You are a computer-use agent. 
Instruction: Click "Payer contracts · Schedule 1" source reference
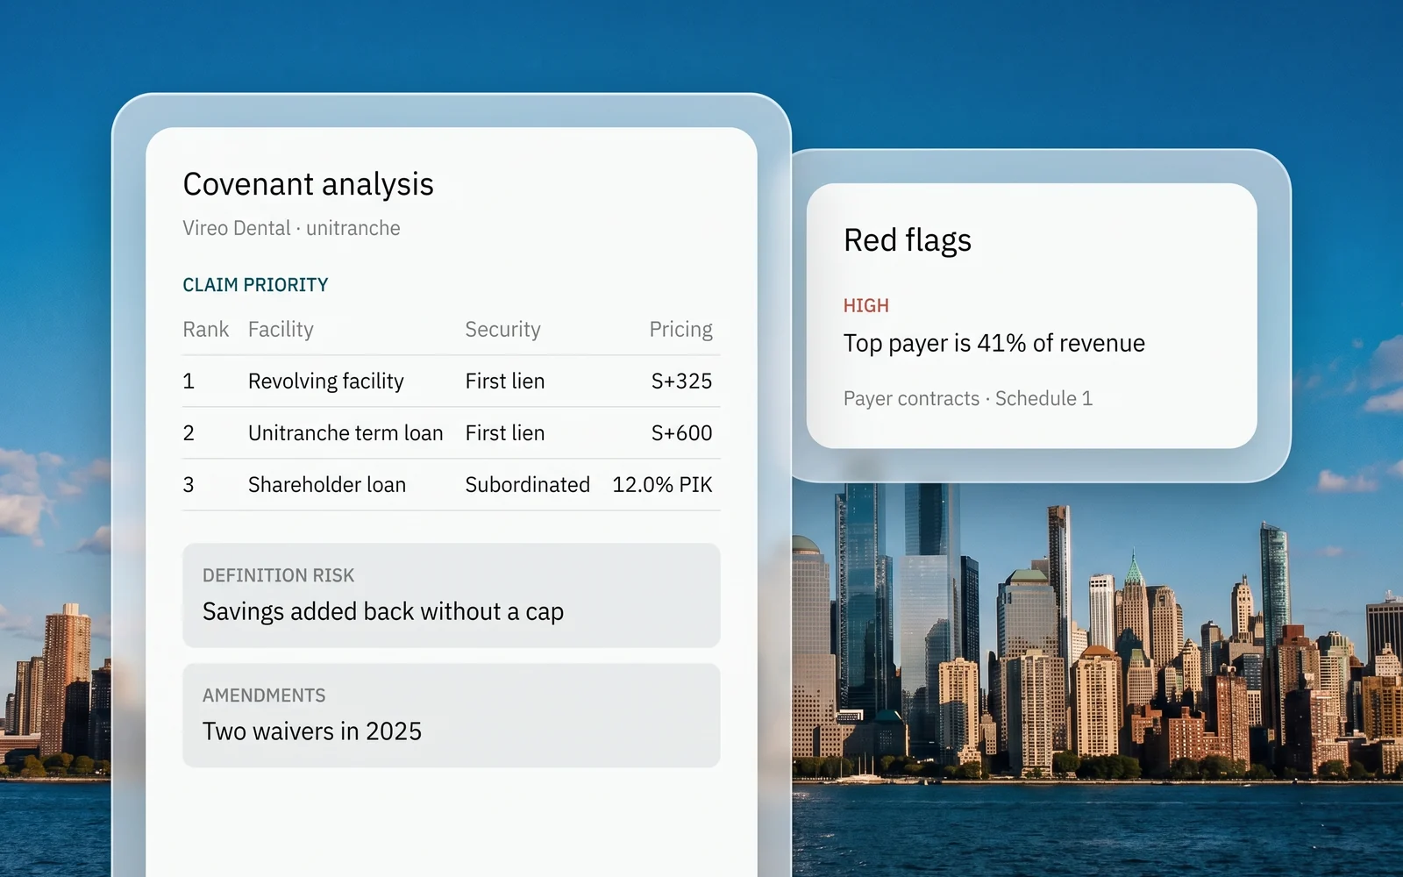pos(968,399)
